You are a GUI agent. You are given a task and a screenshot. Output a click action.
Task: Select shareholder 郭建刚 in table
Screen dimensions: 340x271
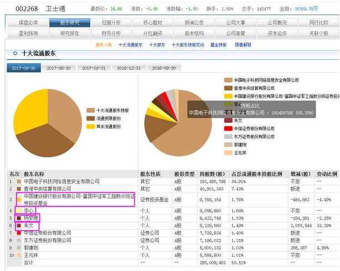point(31,248)
